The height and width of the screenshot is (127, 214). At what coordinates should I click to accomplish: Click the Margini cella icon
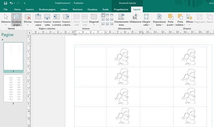point(146,17)
